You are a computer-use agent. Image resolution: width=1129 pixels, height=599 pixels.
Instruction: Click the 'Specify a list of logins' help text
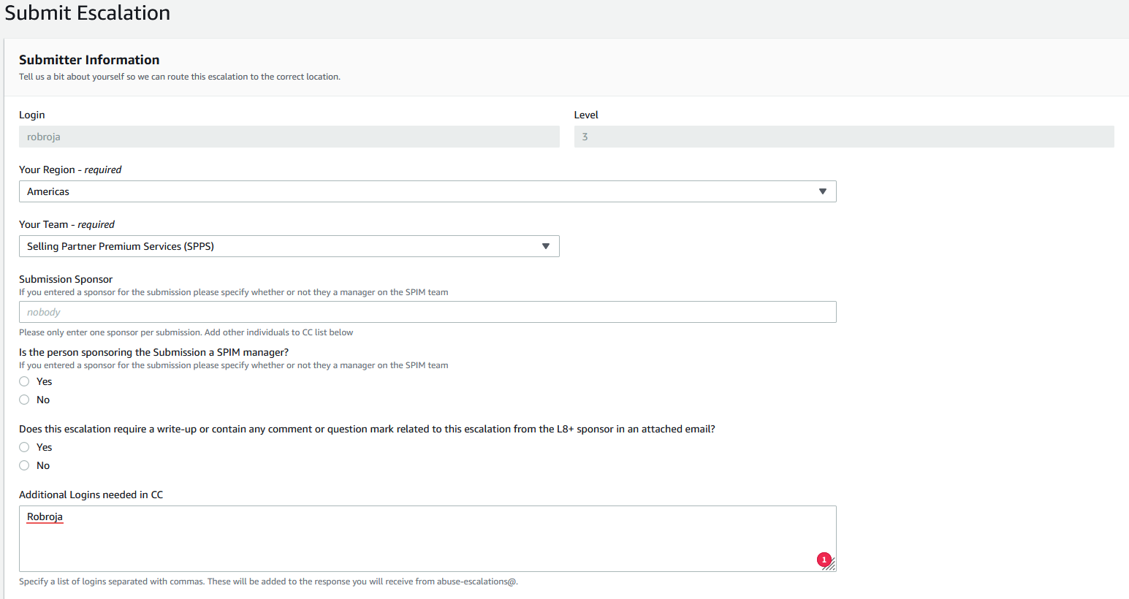(268, 581)
